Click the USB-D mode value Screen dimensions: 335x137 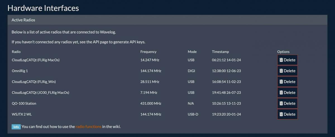coord(193,114)
